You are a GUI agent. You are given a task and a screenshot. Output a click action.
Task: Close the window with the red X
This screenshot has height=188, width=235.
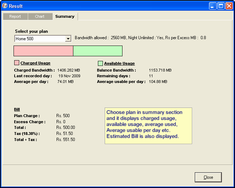click(229, 6)
